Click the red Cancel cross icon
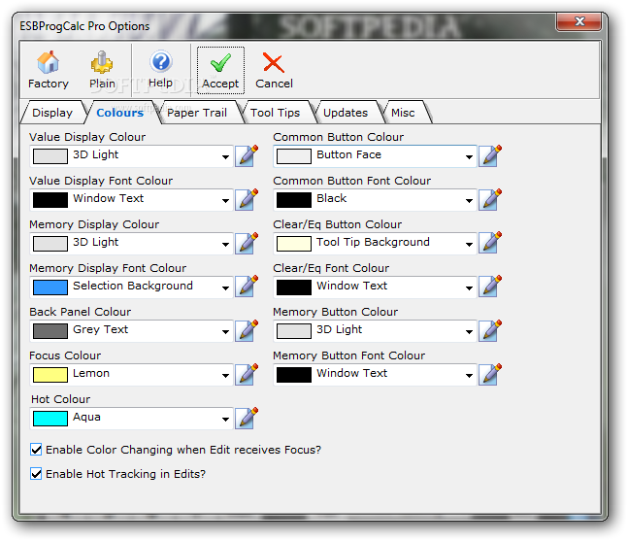This screenshot has width=628, height=541. (x=274, y=63)
